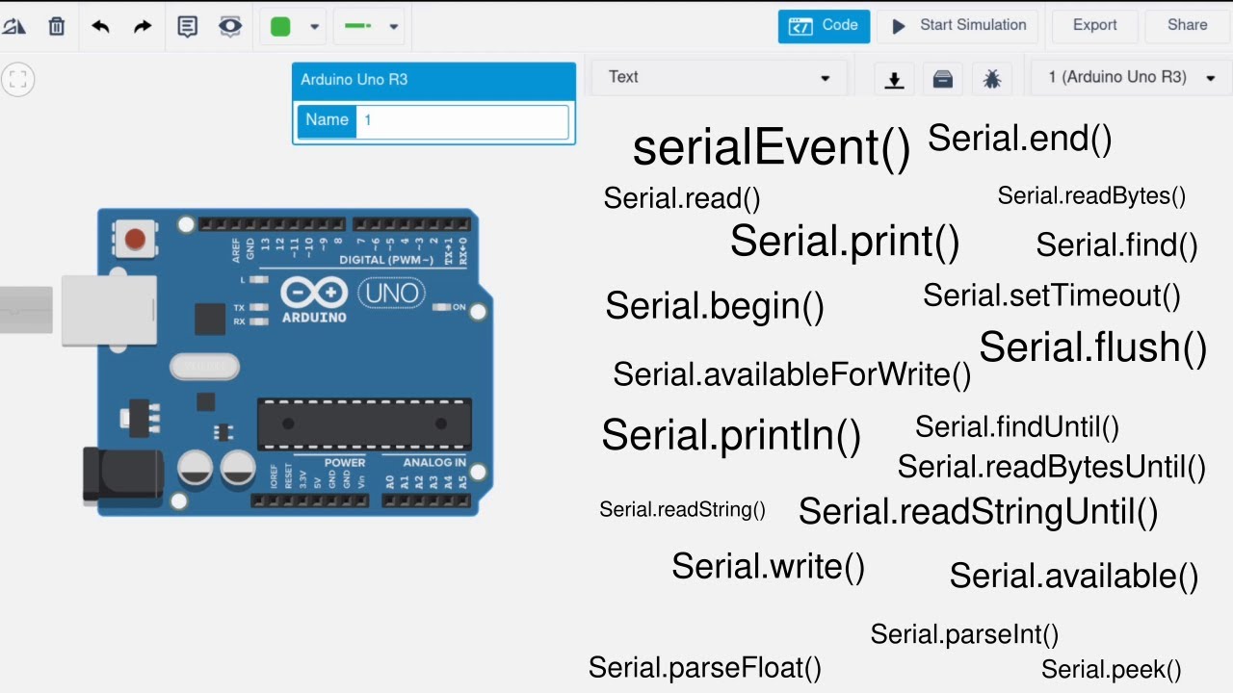
Task: Select the Arduino USB port connector
Action: (109, 310)
